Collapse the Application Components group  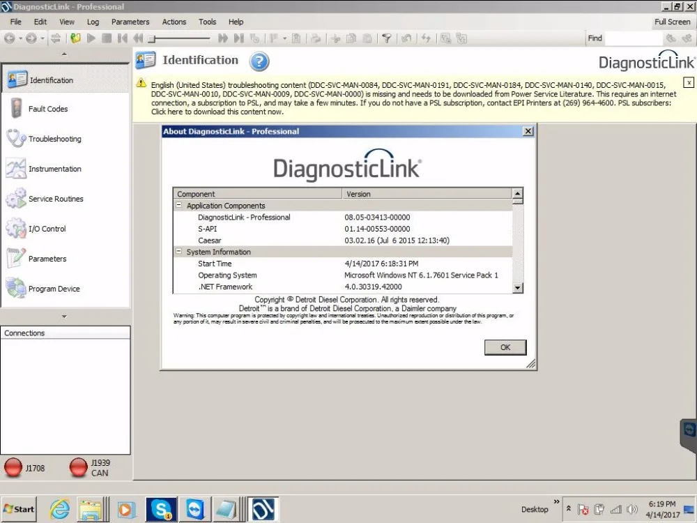178,205
